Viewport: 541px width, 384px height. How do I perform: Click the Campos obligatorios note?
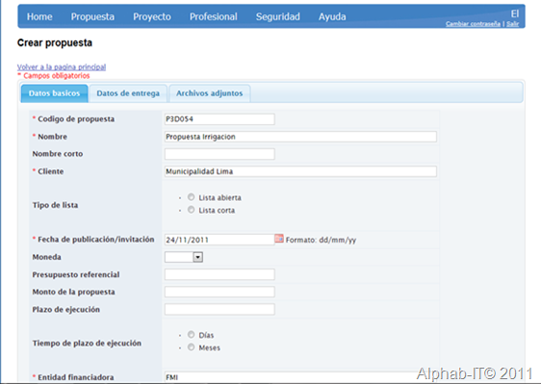pos(54,76)
